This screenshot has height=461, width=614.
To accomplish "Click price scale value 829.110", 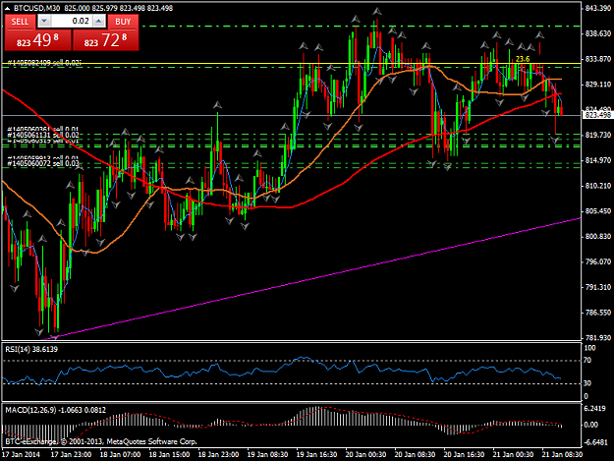I will [x=597, y=85].
